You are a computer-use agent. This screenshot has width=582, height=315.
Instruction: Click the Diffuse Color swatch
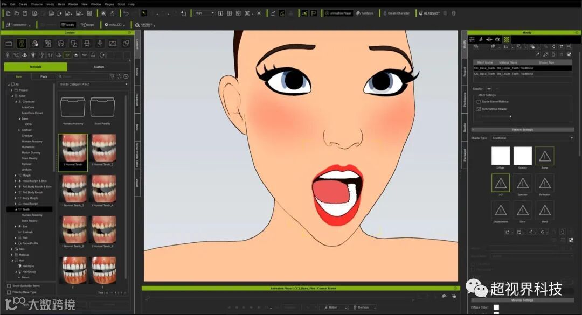[496, 307]
